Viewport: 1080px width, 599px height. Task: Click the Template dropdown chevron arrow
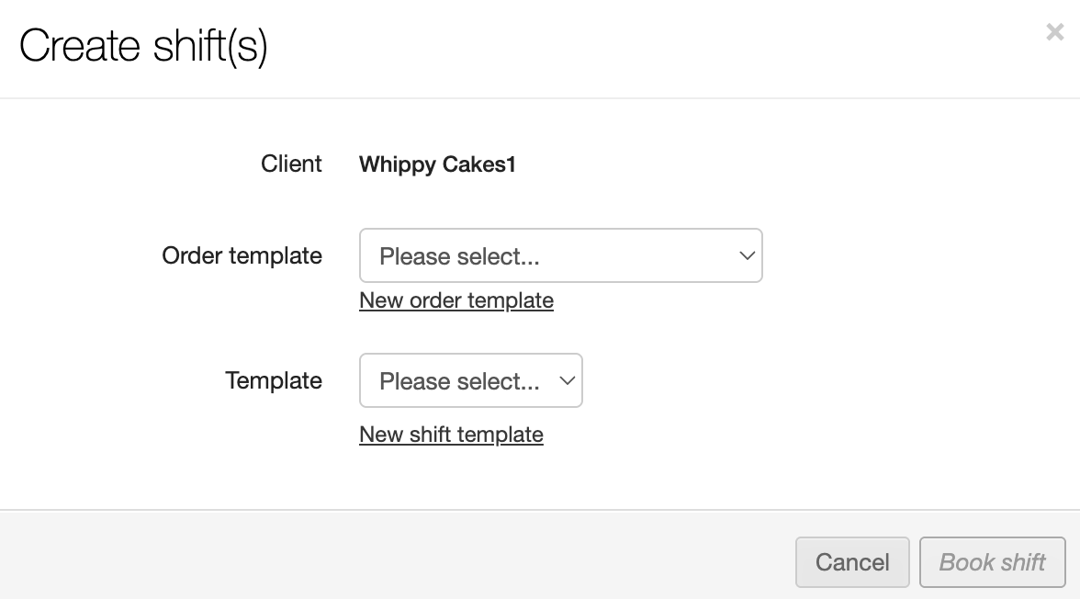click(567, 380)
